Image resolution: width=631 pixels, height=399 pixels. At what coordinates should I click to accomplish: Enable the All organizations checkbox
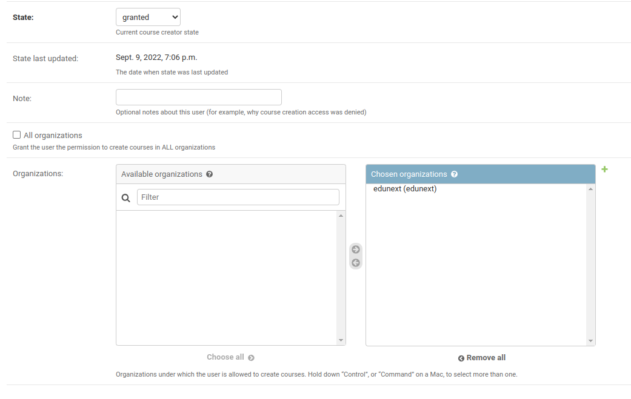(16, 135)
